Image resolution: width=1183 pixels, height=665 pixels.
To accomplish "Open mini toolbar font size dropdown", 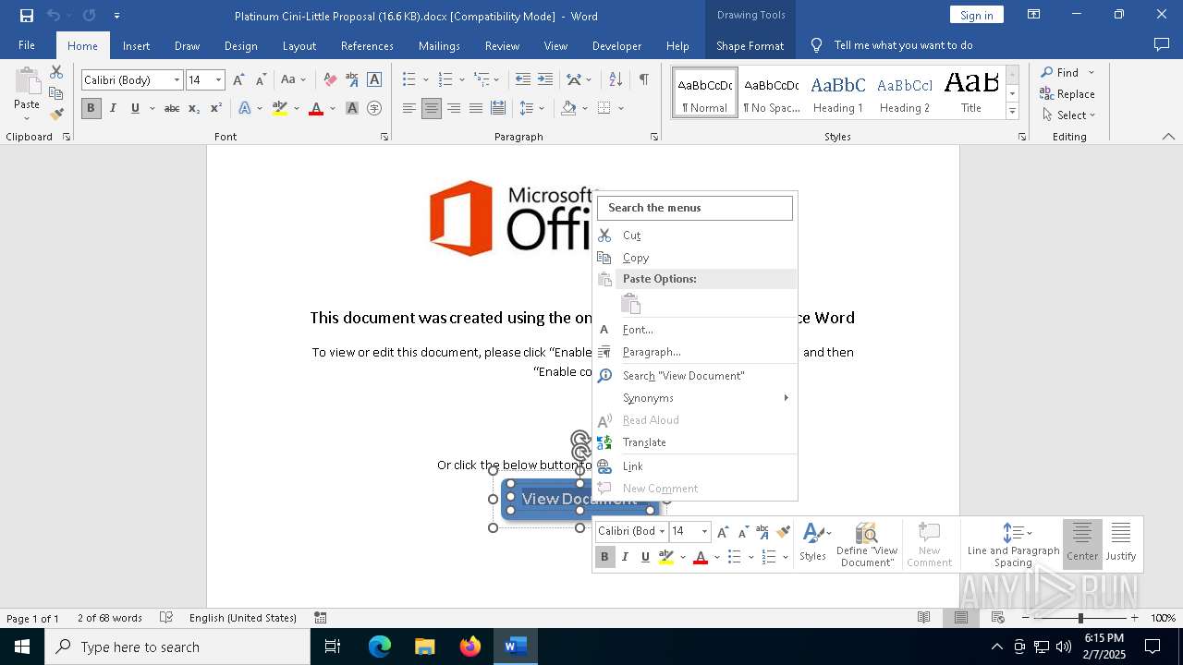I will [x=704, y=531].
